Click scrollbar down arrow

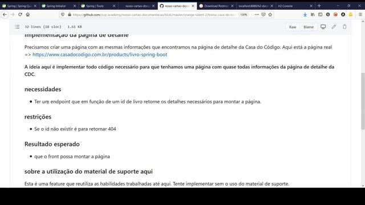(x=363, y=185)
